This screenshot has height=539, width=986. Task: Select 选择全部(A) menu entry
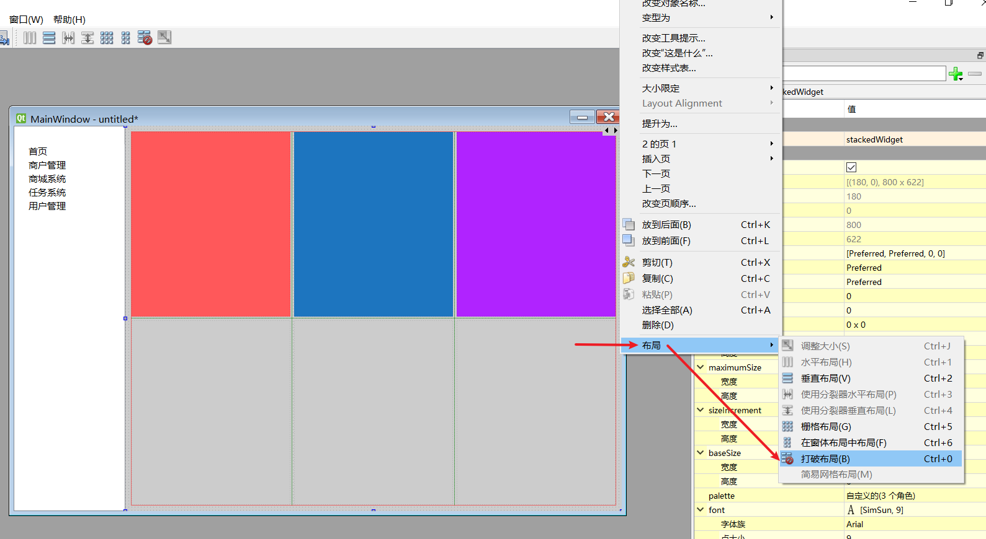pos(700,310)
